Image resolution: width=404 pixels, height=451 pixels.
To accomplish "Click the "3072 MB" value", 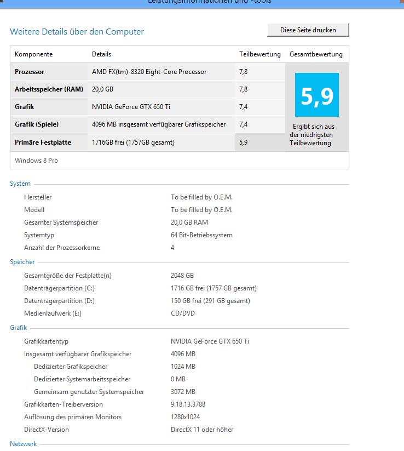I will click(x=183, y=392).
